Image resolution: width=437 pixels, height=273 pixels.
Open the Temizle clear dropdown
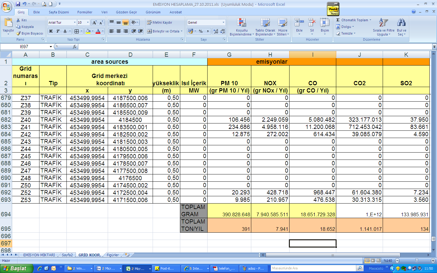tap(346, 33)
